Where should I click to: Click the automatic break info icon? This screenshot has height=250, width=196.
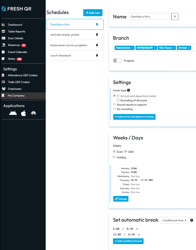tap(192, 220)
